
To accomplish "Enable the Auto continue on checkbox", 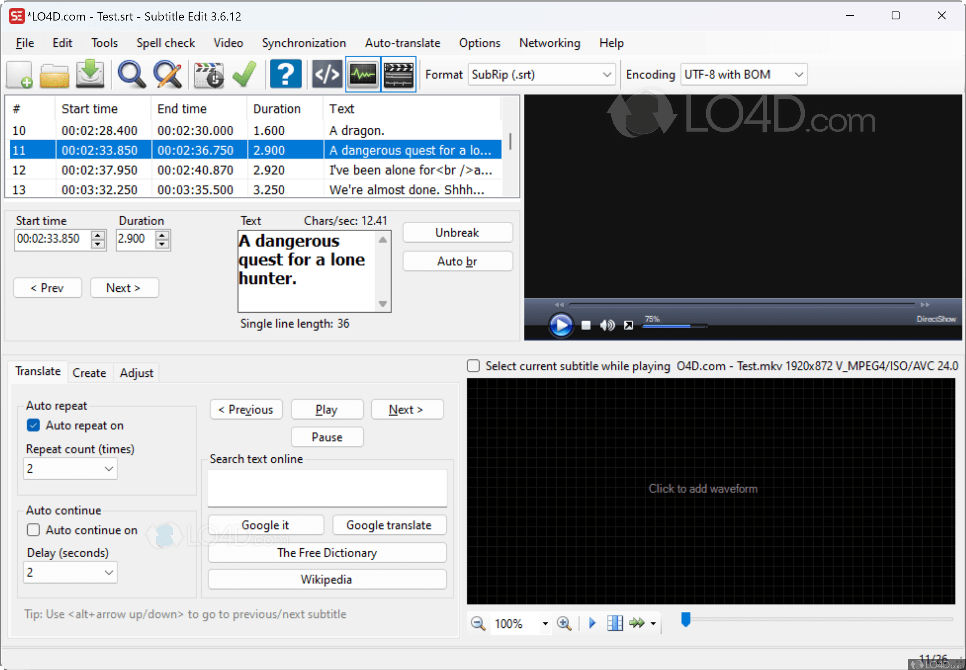I will (x=34, y=530).
